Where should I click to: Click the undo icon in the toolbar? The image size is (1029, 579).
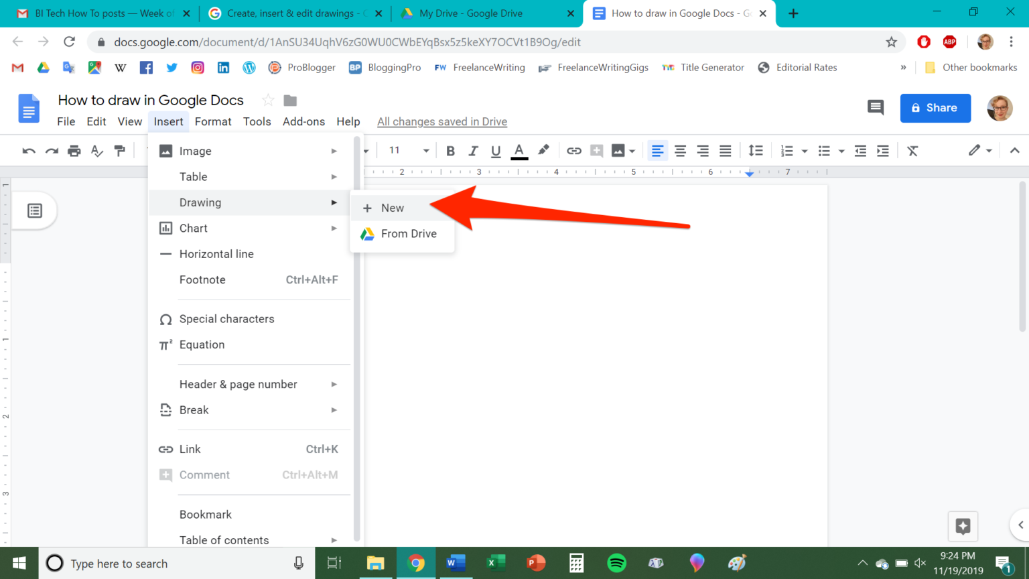click(28, 150)
